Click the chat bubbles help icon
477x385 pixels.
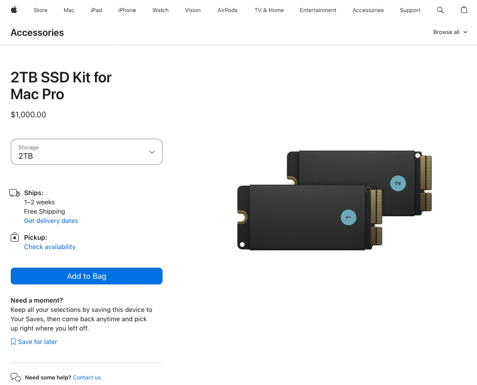click(15, 377)
